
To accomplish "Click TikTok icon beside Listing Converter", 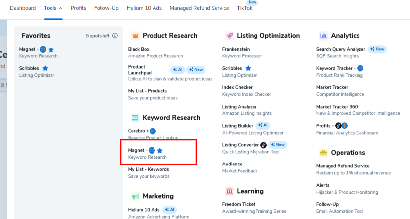I will (x=263, y=145).
